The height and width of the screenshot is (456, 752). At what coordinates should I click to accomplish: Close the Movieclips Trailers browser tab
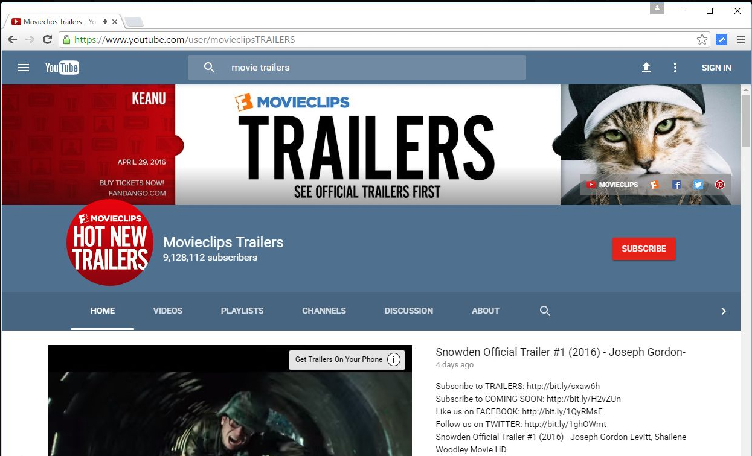coord(115,22)
